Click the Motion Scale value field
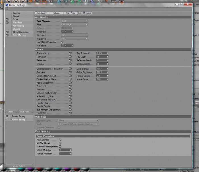The height and width of the screenshot is (172, 199). click(x=101, y=79)
